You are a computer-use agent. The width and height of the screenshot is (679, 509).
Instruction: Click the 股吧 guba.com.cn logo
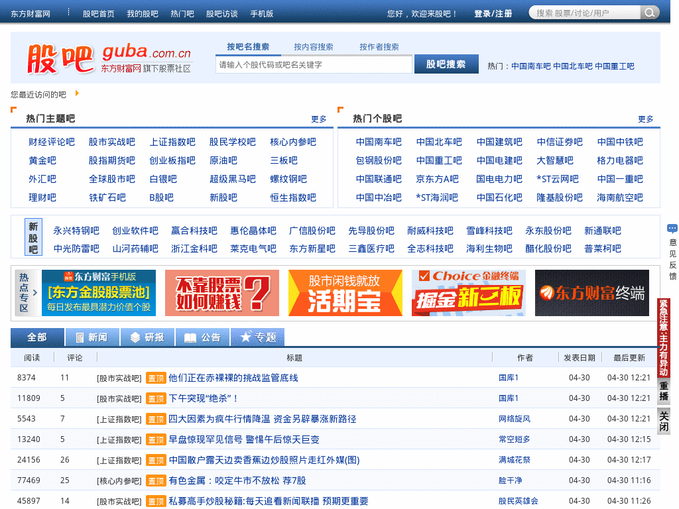(x=109, y=58)
